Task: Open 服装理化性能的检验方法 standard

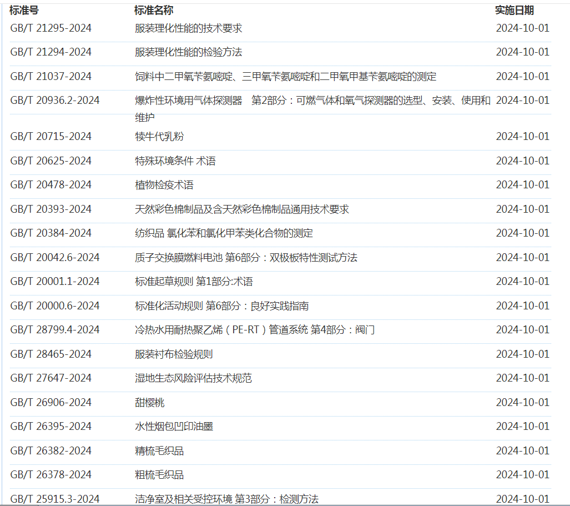Action: pos(188,52)
